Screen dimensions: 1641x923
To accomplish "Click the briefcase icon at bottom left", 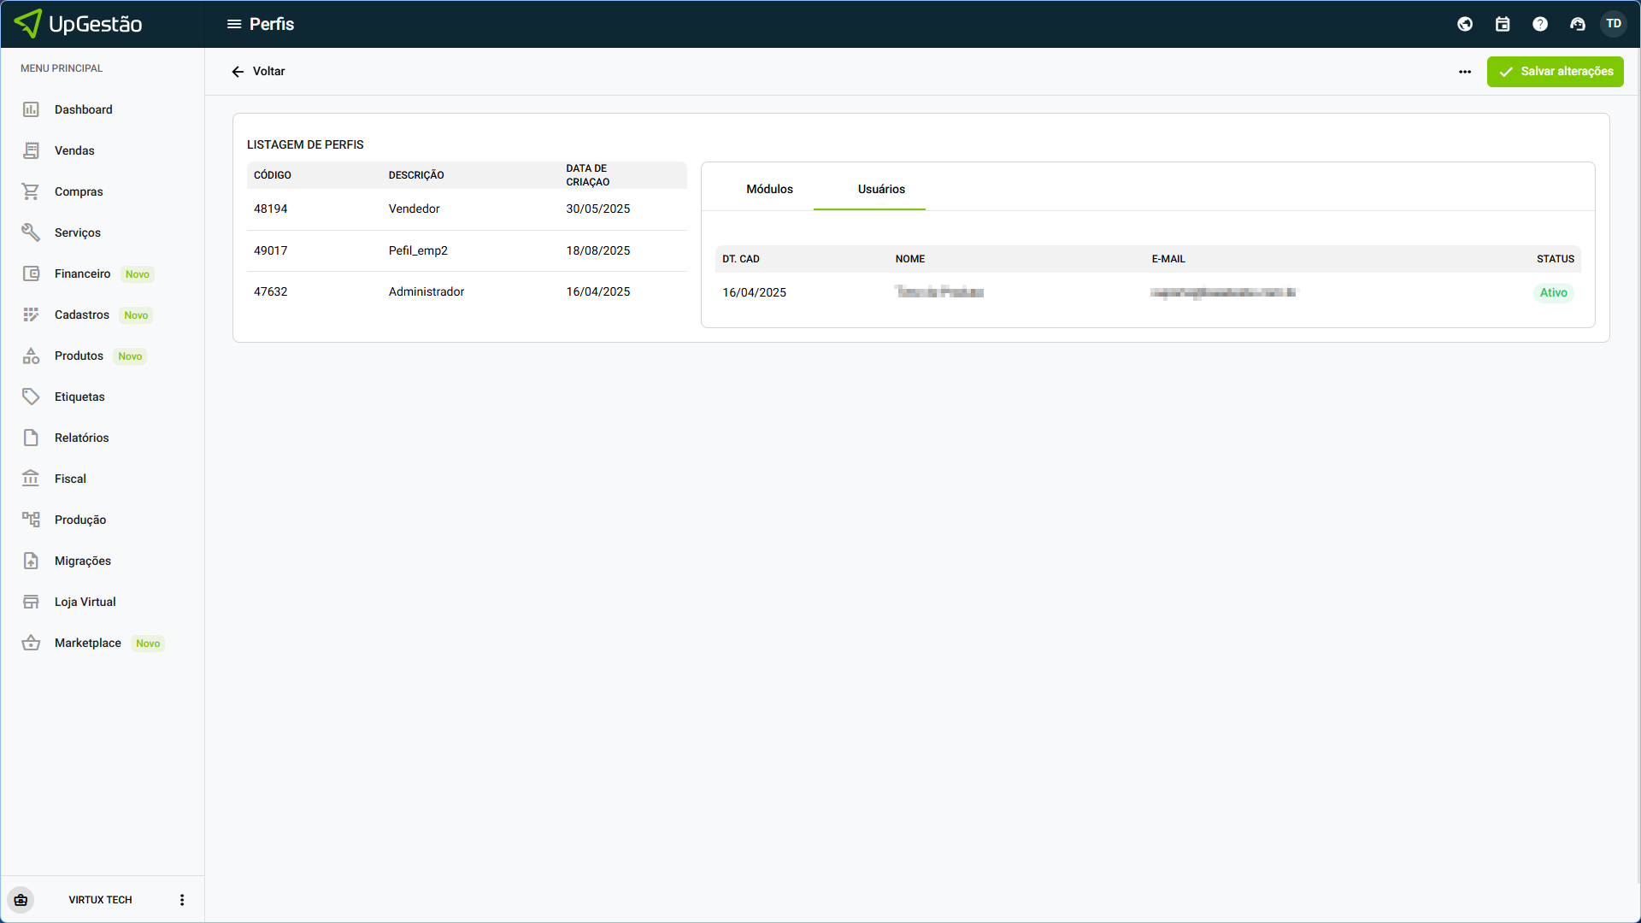I will click(21, 900).
